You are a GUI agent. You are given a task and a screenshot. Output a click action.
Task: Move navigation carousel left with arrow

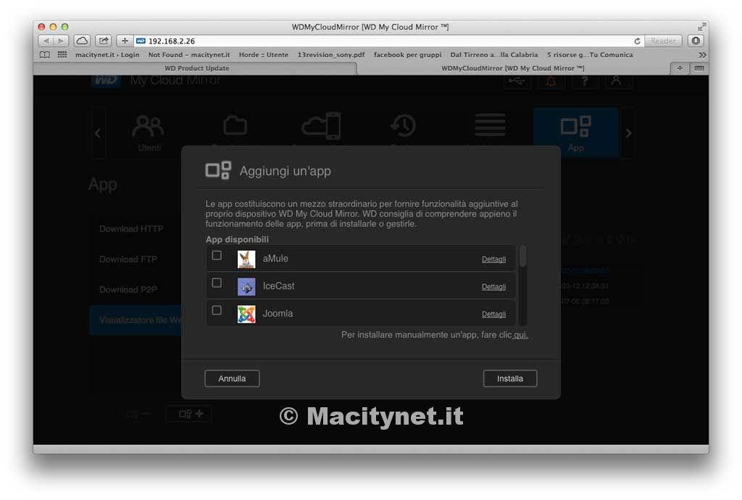coord(98,133)
